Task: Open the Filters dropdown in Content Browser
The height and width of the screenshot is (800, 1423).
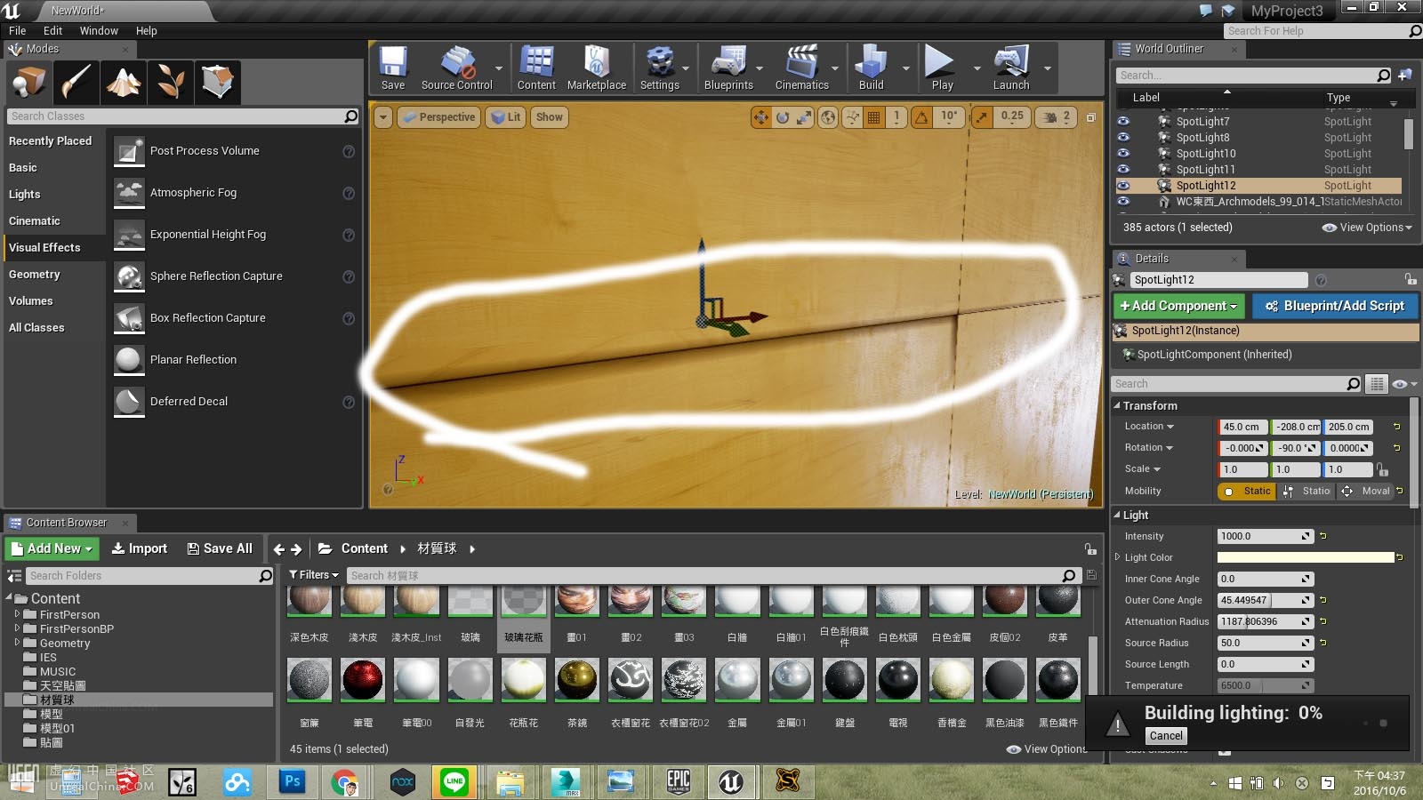Action: coord(314,575)
